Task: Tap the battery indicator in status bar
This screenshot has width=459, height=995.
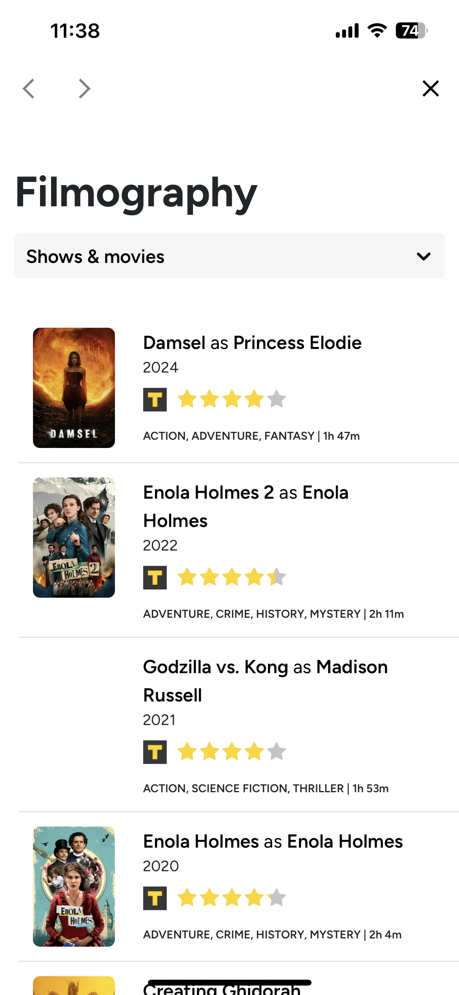Action: (x=411, y=31)
